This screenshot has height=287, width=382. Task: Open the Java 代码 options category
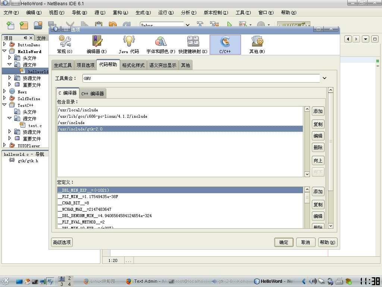[129, 44]
